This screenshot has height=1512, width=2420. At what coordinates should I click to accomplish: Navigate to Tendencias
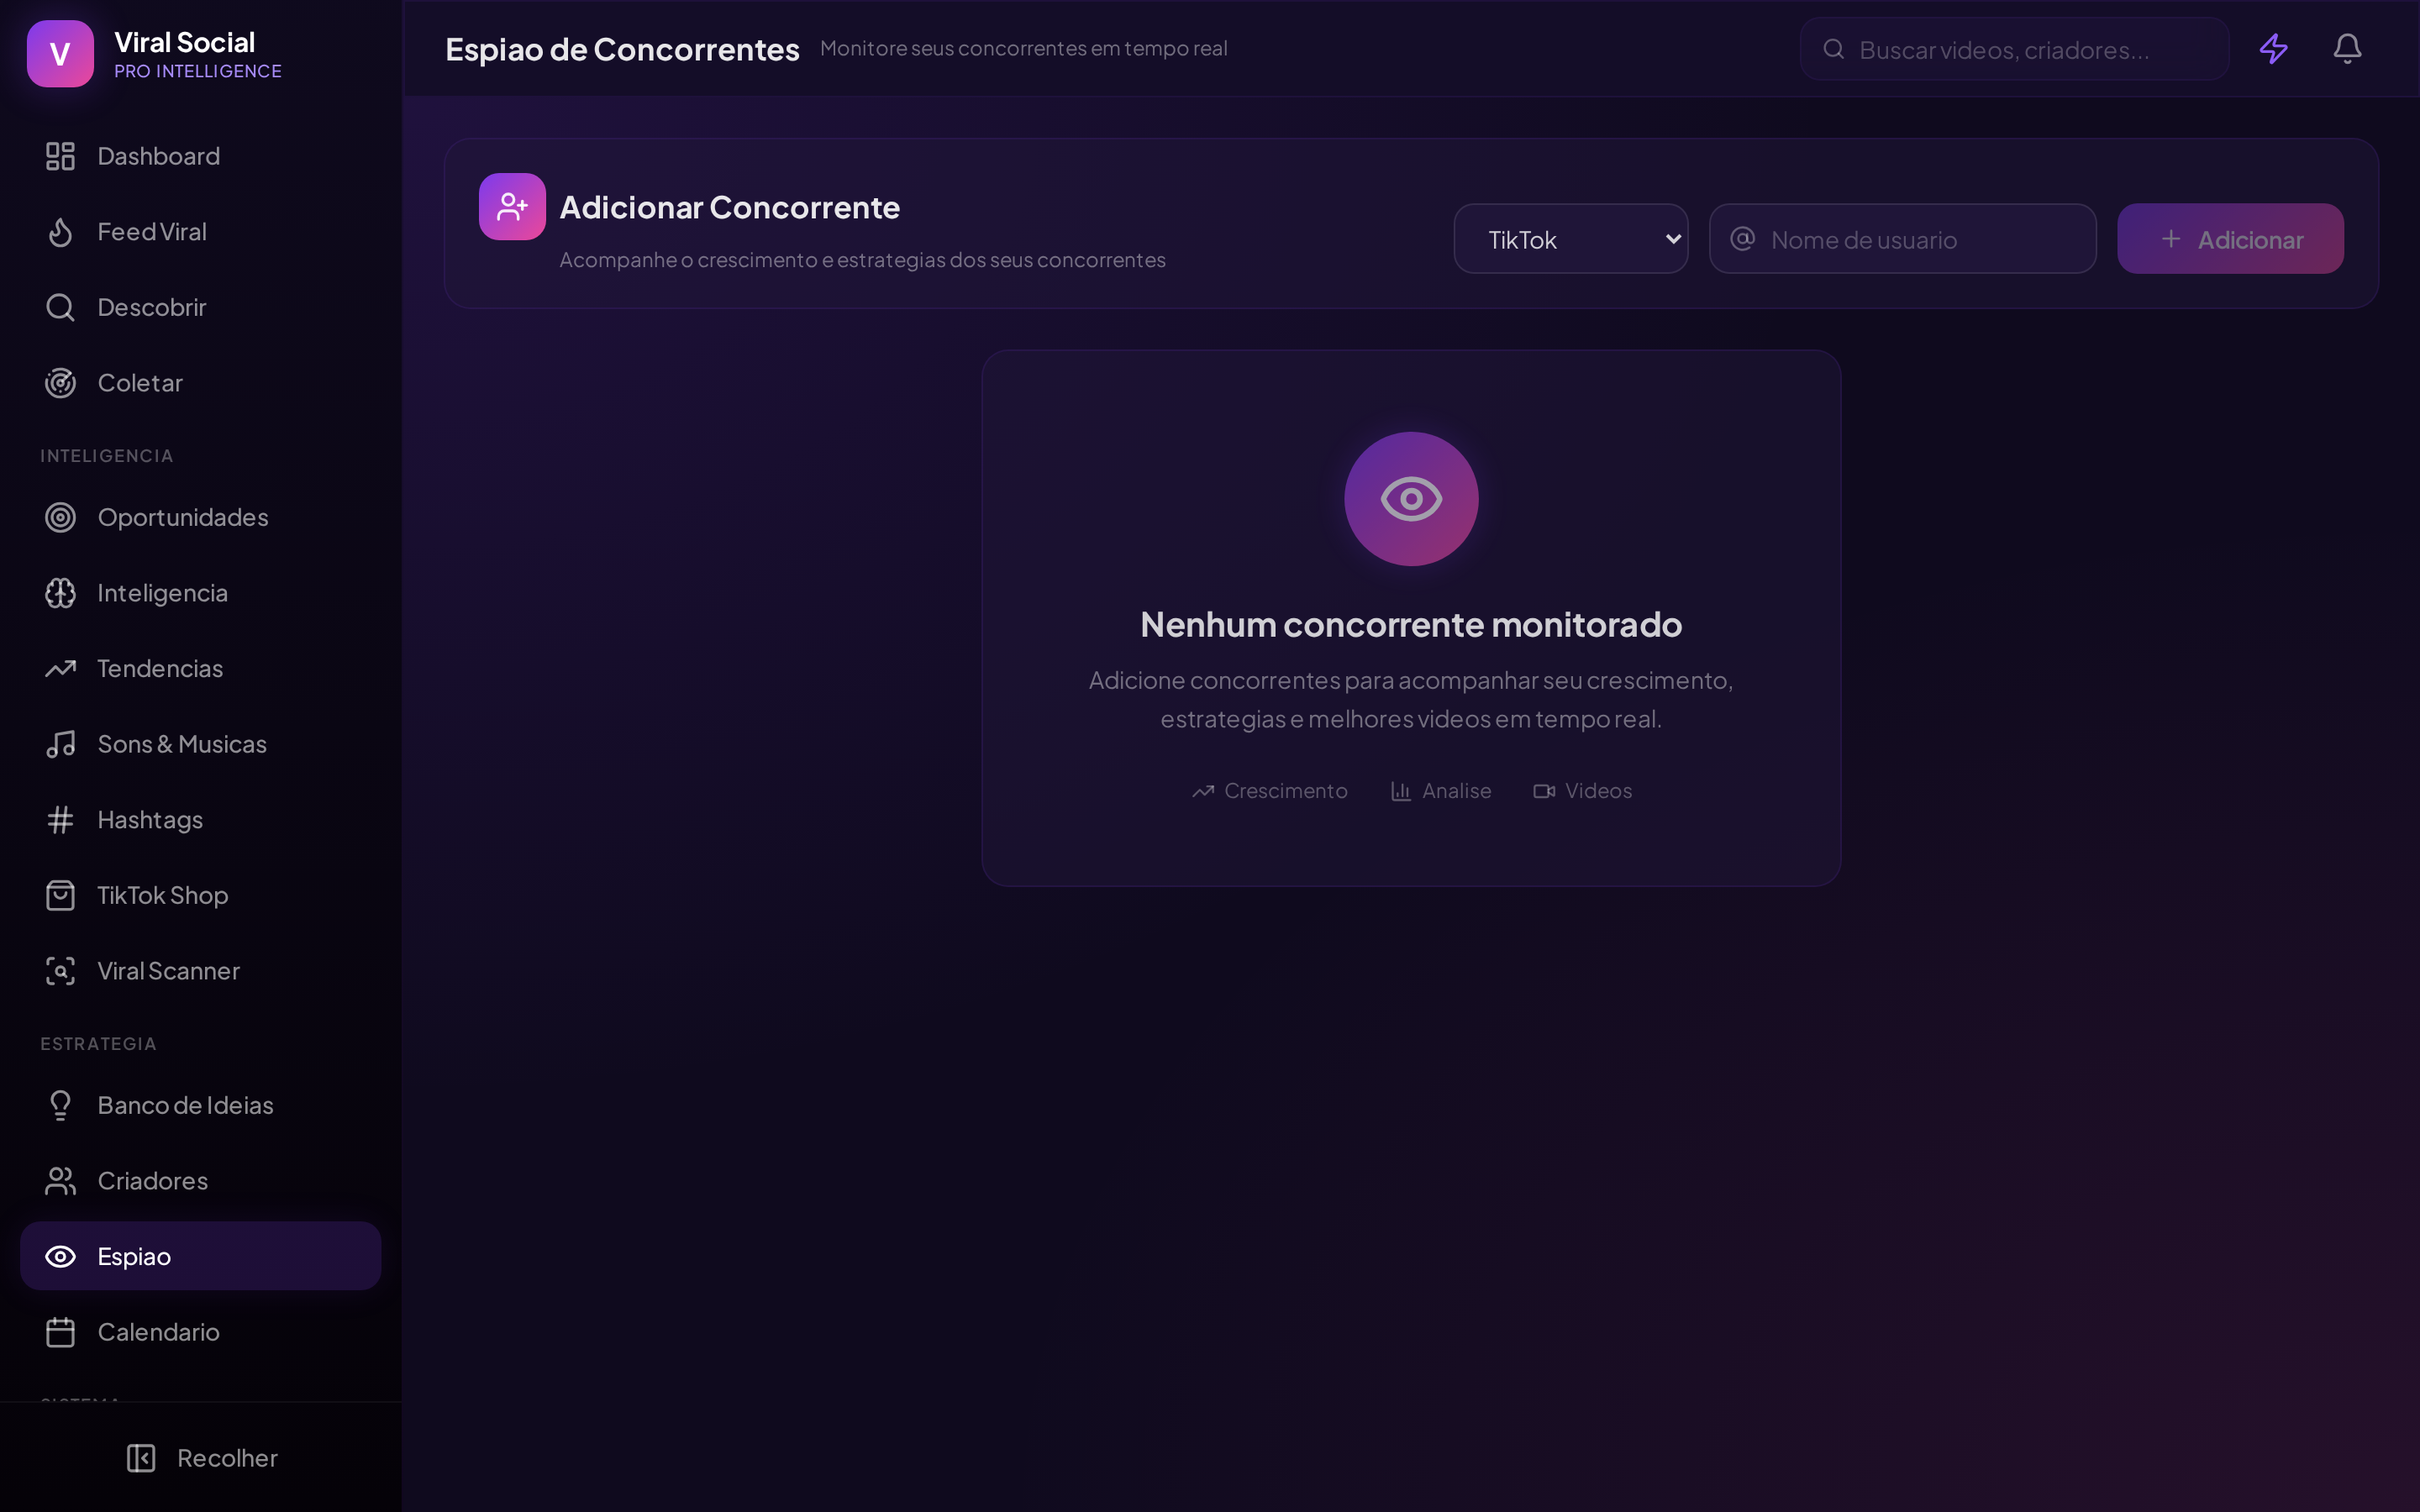(x=200, y=668)
